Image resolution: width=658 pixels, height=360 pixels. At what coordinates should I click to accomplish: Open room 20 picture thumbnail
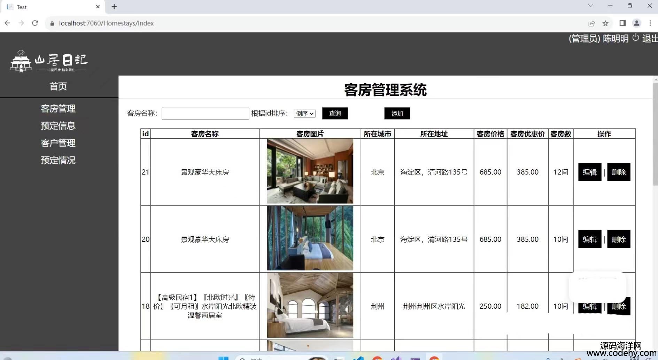coord(310,238)
